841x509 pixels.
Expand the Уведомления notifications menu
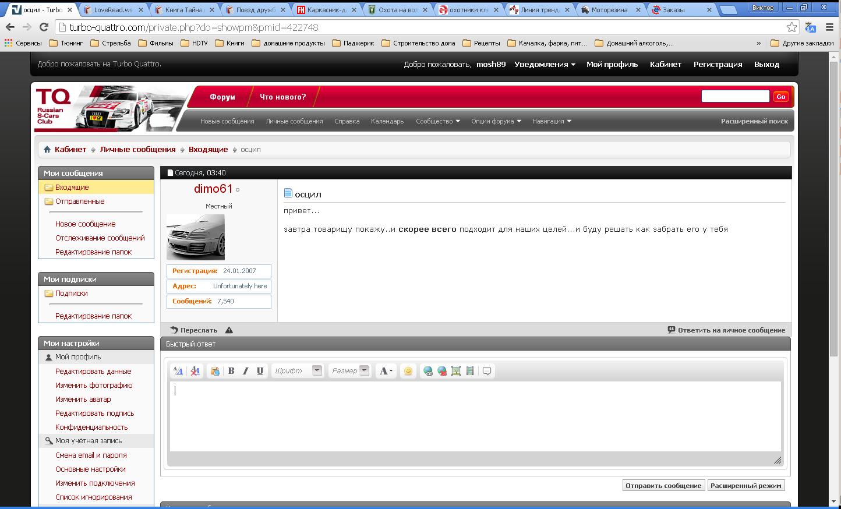[x=545, y=65]
